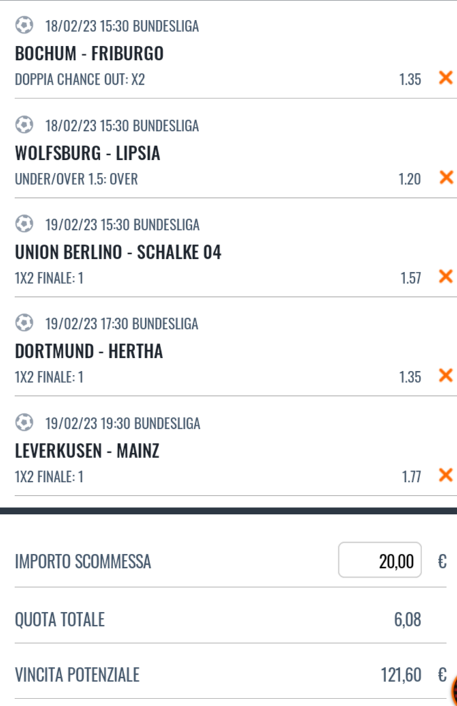This screenshot has height=706, width=457.
Task: Delete the Leverkusen - Mainz bet
Action: coord(445,475)
